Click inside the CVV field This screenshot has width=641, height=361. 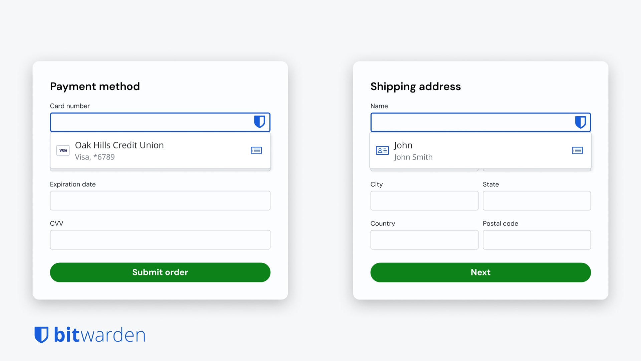(160, 239)
